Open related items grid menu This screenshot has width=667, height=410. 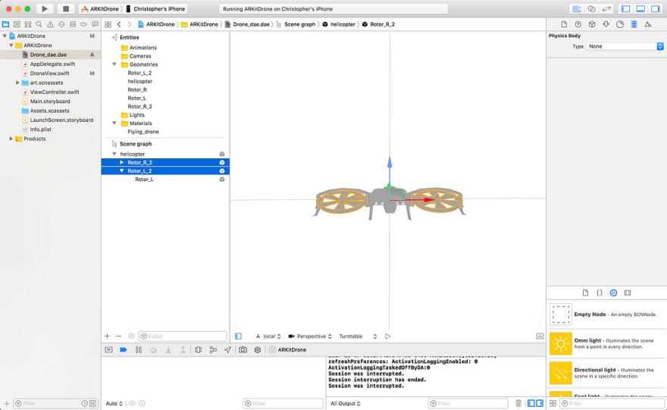tap(108, 24)
